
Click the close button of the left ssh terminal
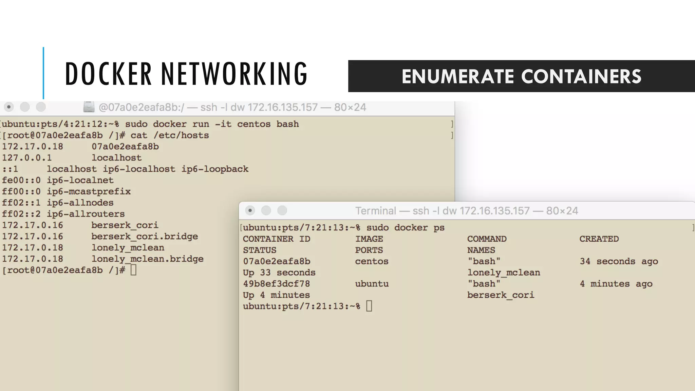(x=9, y=107)
